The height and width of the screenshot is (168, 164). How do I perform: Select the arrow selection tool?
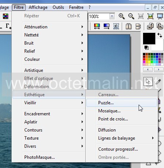(148, 81)
